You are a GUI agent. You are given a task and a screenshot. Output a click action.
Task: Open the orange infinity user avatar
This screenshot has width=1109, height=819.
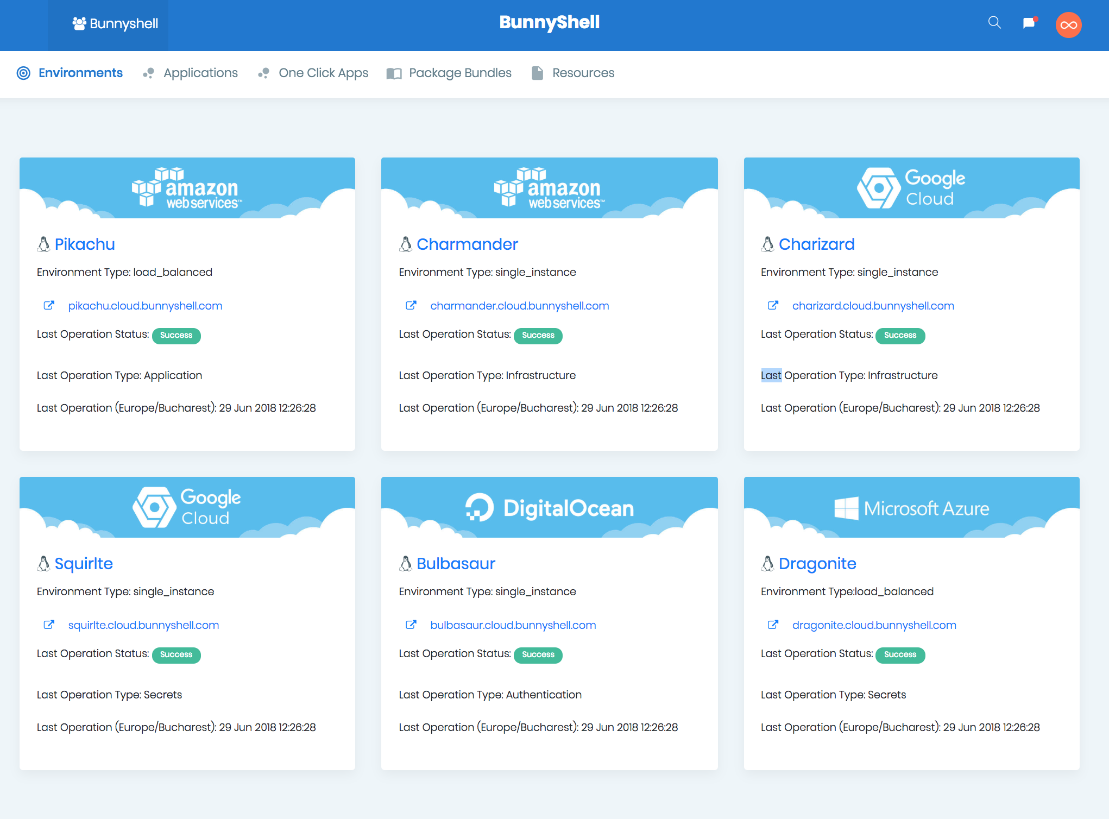pyautogui.click(x=1068, y=25)
